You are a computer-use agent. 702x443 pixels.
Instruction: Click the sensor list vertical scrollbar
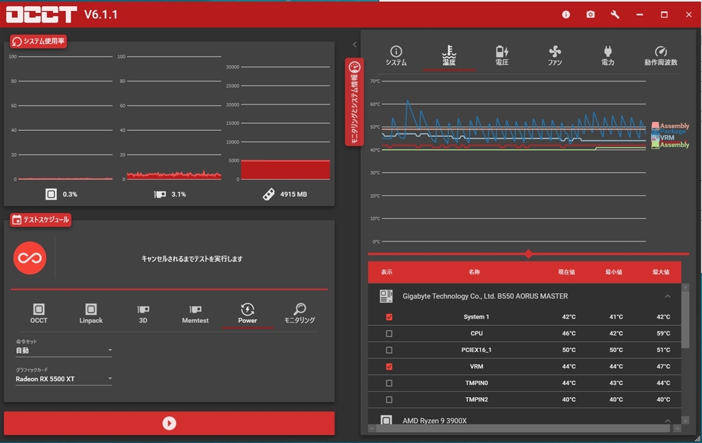point(685,320)
